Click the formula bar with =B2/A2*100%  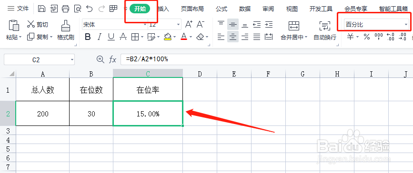[x=267, y=59]
